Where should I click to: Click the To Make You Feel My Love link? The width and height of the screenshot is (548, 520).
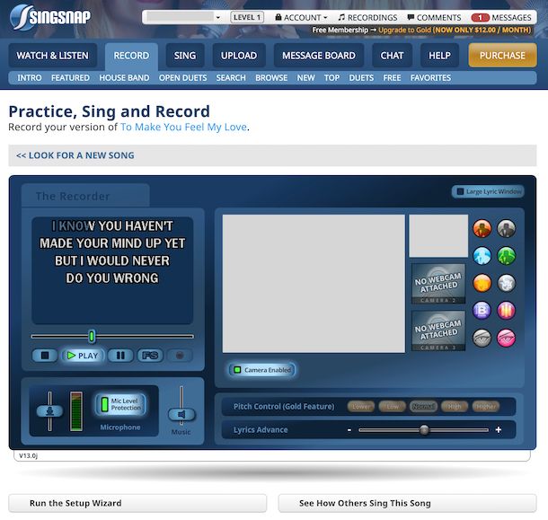pyautogui.click(x=183, y=127)
